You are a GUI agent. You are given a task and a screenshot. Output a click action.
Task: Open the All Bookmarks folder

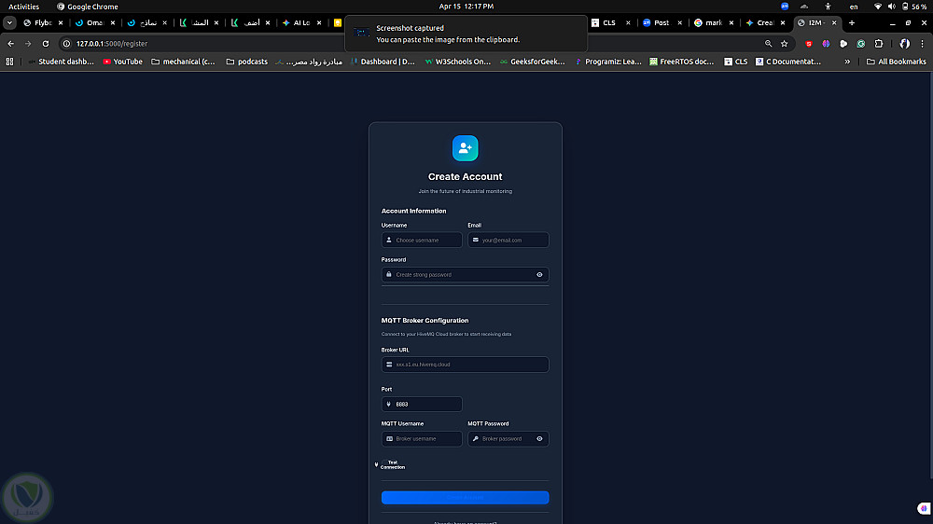[x=896, y=62]
